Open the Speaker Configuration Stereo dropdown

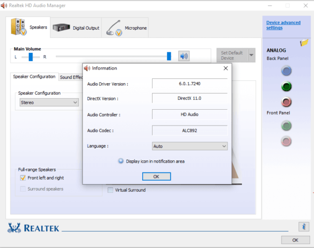click(x=49, y=103)
